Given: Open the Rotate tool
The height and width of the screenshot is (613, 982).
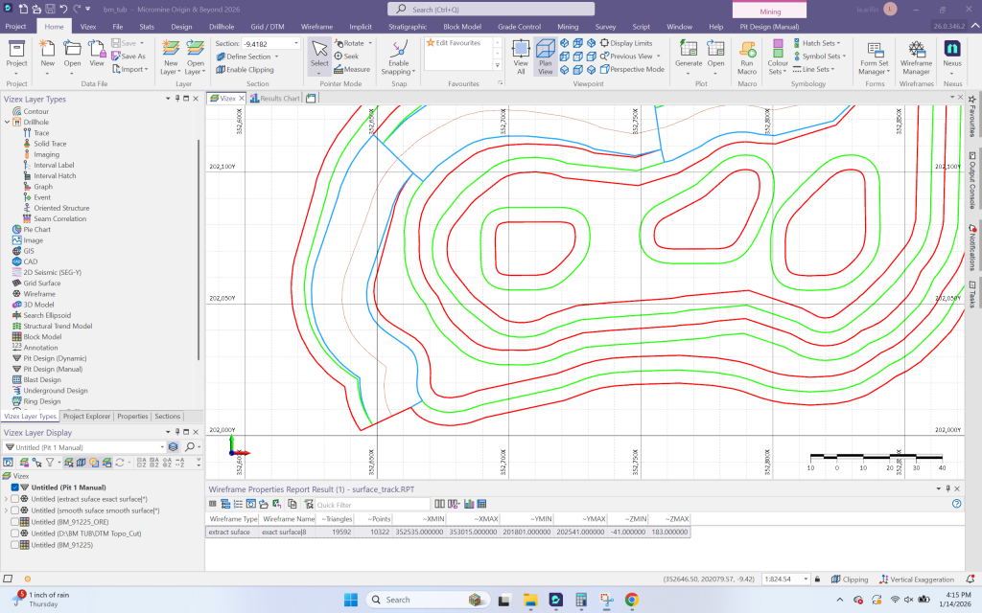Looking at the screenshot, I should click(x=354, y=43).
